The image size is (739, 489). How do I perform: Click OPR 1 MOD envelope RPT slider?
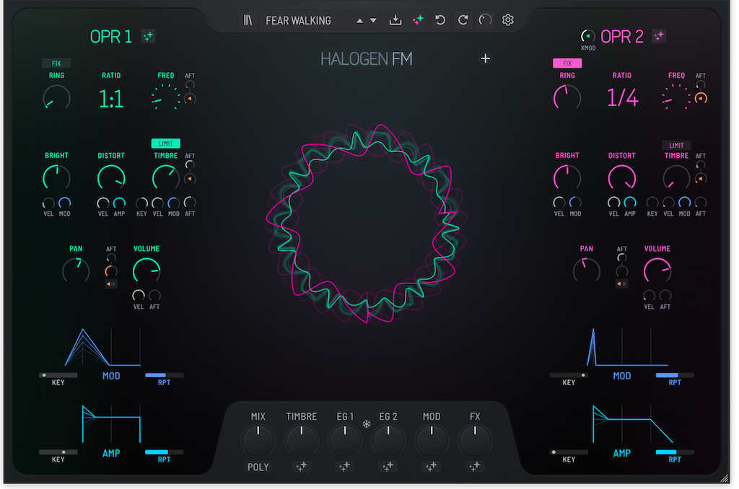tap(164, 376)
